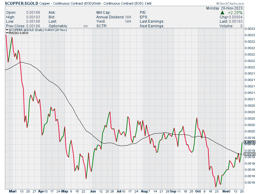Click the Ask: label
This screenshot has height=194, width=260.
(52, 13)
